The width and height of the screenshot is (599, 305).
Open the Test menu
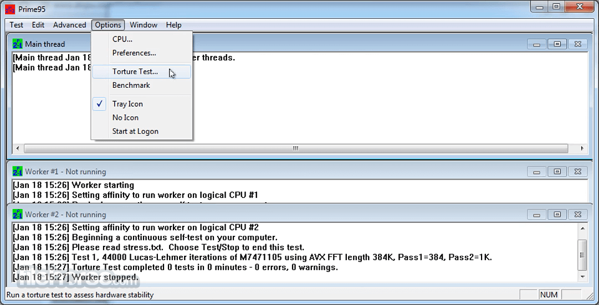[x=17, y=25]
